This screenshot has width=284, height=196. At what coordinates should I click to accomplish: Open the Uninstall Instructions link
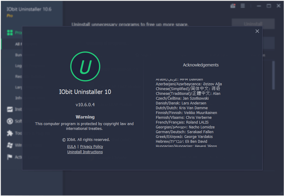click(x=85, y=152)
